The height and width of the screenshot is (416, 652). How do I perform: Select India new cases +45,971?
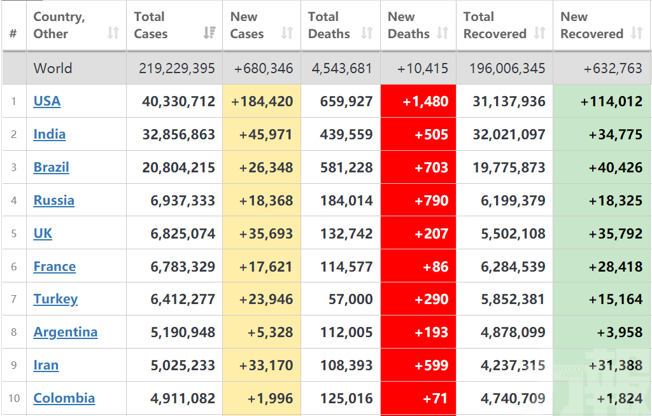tap(266, 135)
